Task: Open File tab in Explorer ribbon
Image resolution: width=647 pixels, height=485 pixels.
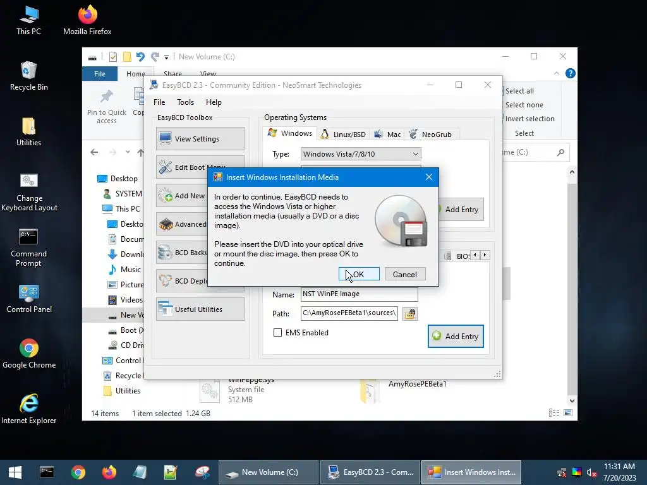Action: (100, 74)
